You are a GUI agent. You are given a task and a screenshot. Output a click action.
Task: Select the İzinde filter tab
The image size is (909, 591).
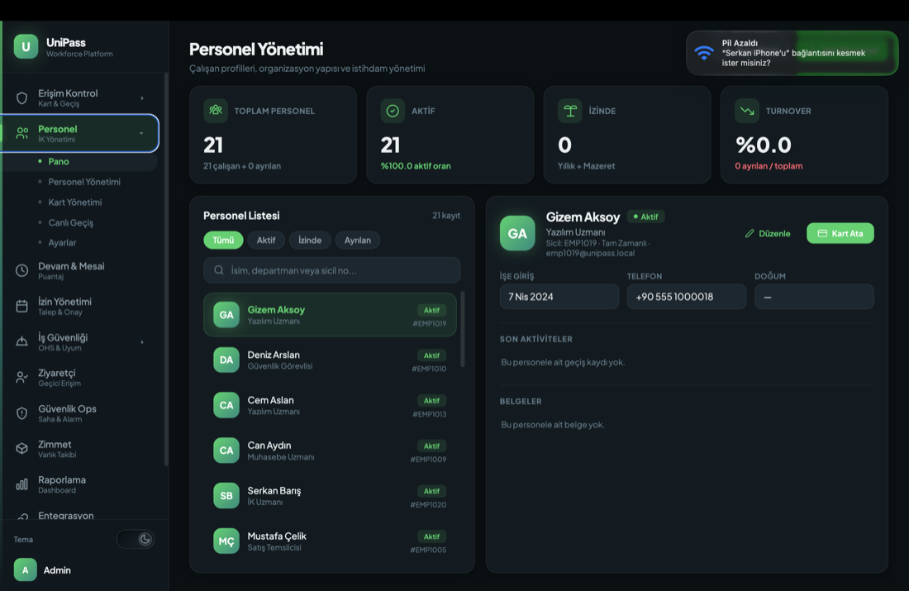pos(310,240)
